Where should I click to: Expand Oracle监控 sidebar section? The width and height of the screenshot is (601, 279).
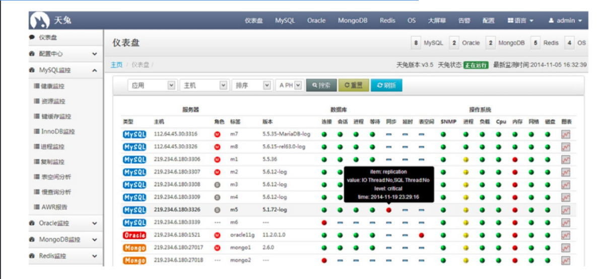[65, 223]
